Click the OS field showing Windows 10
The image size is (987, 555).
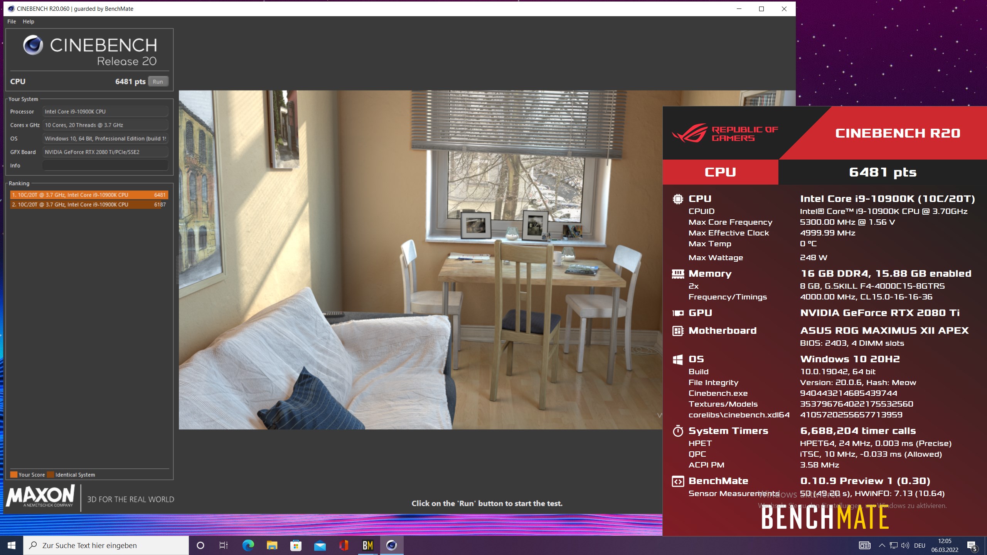tap(105, 139)
